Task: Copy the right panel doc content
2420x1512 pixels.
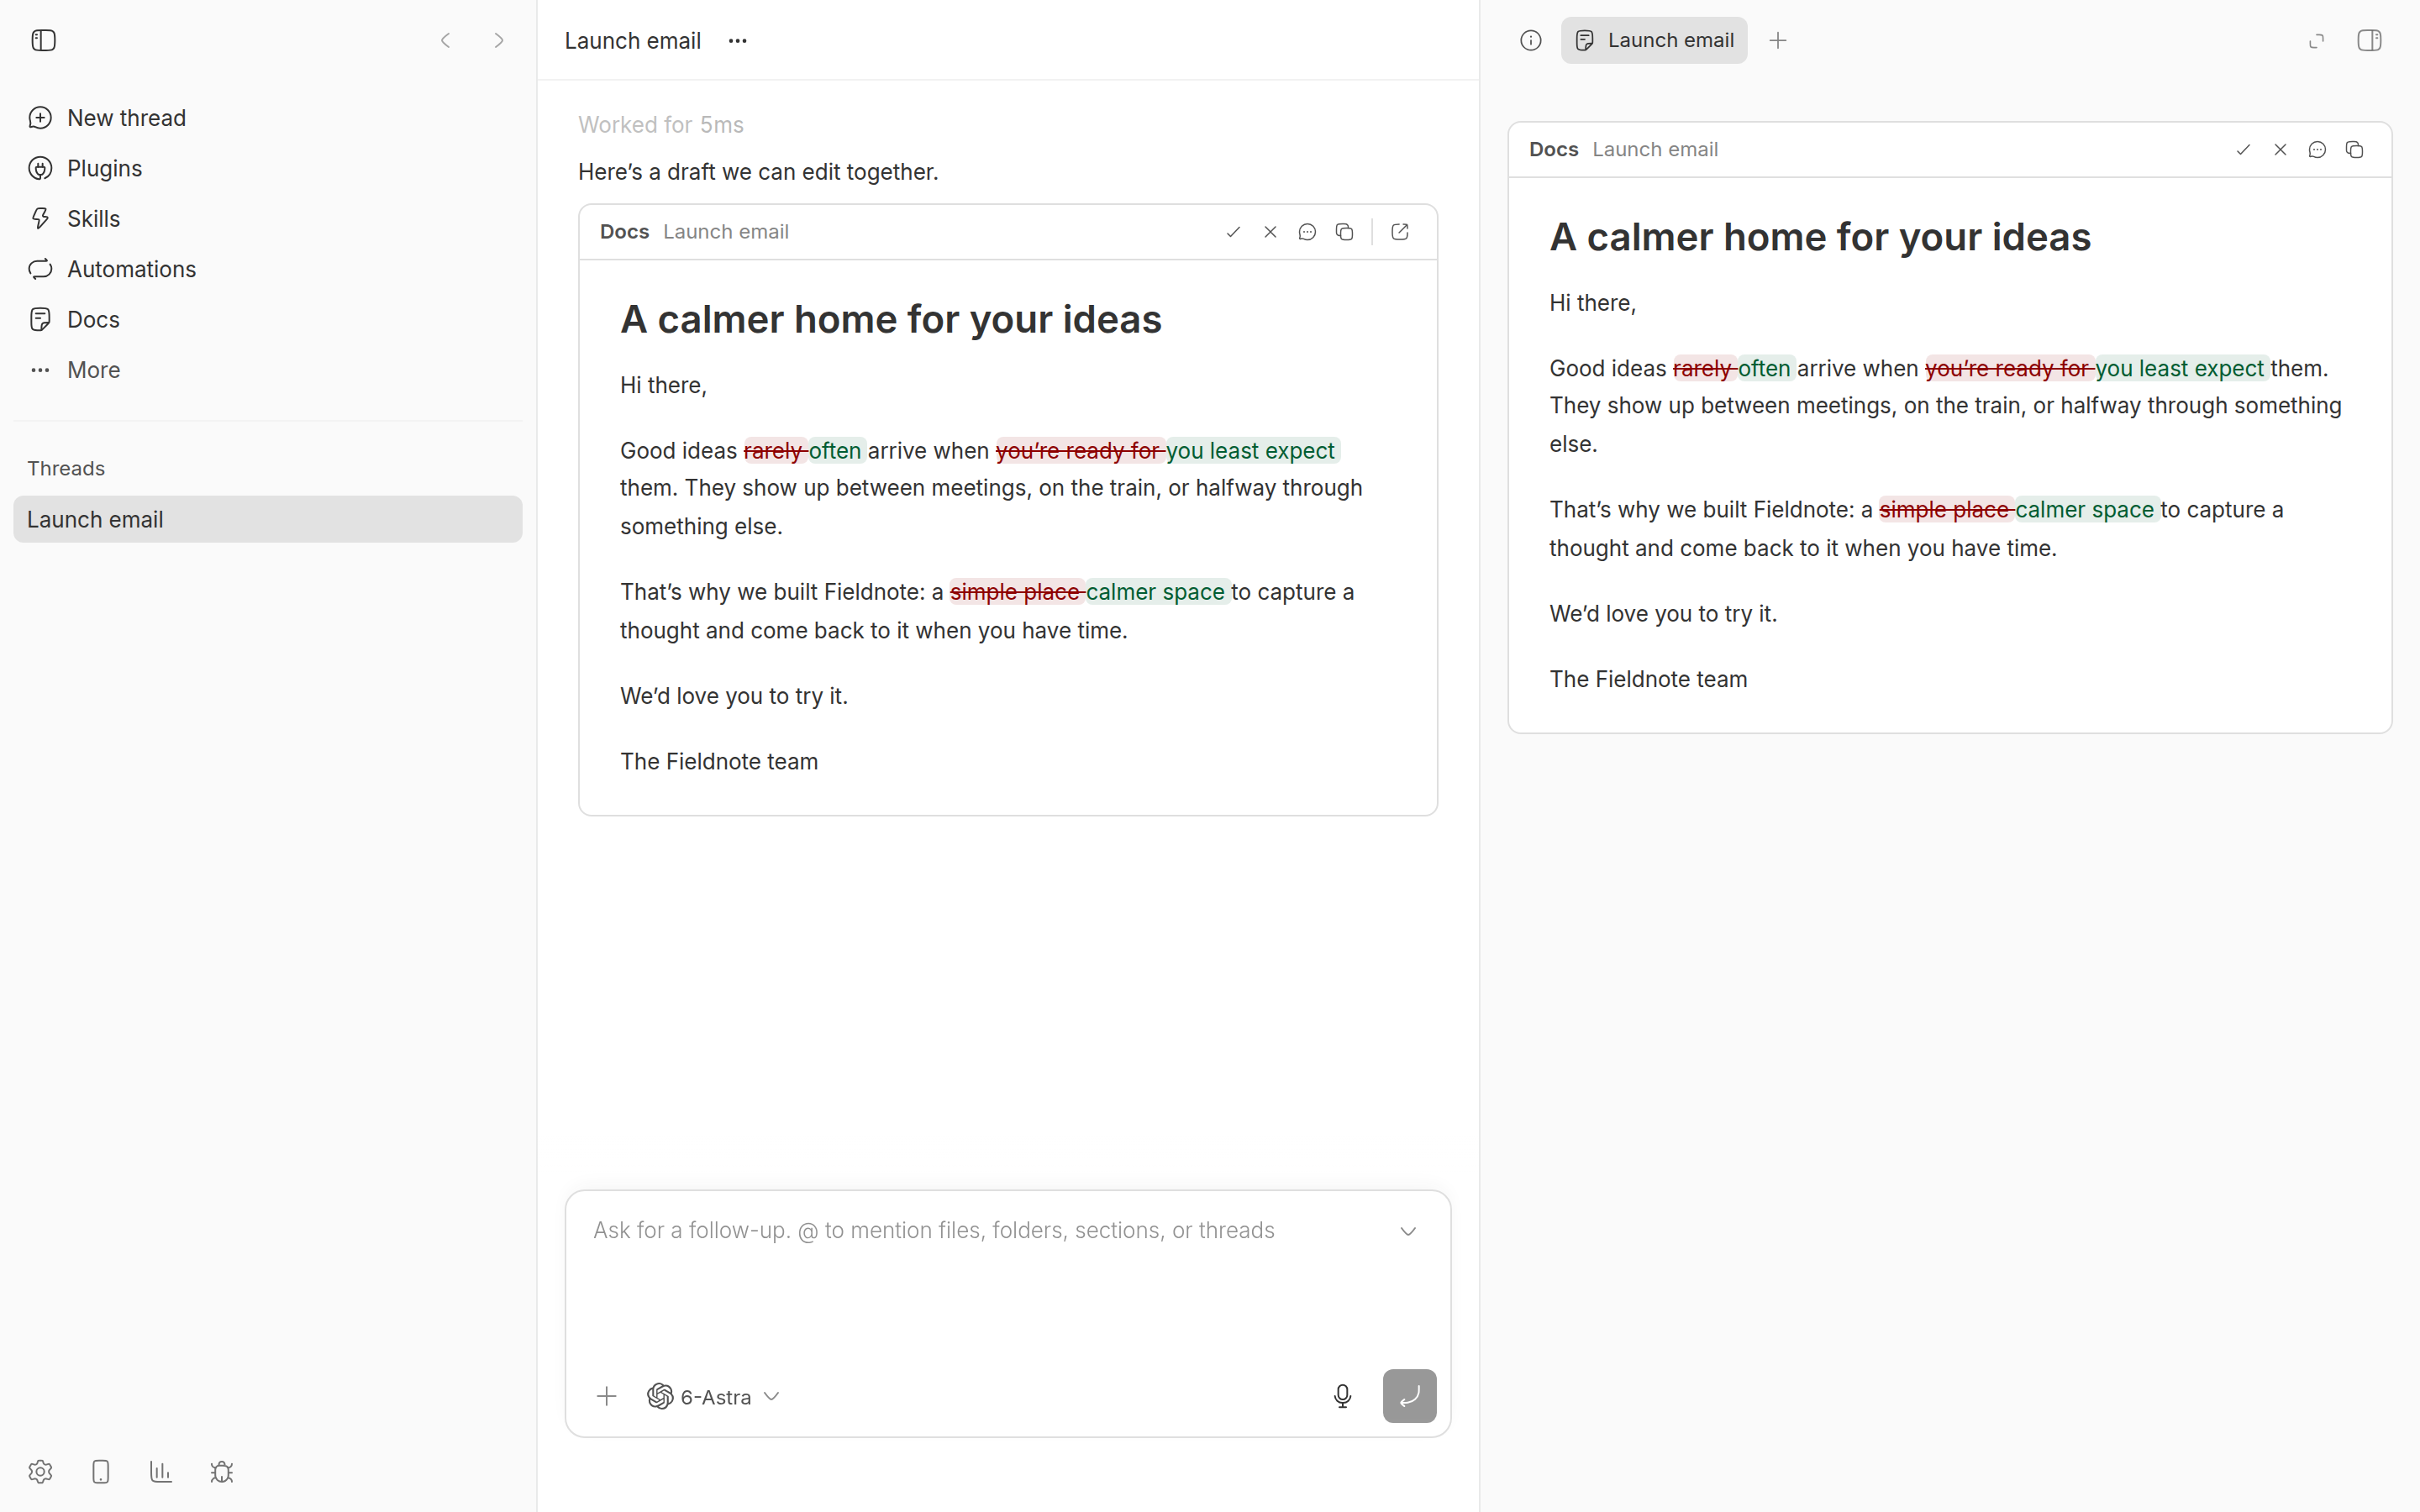Action: click(x=2354, y=150)
